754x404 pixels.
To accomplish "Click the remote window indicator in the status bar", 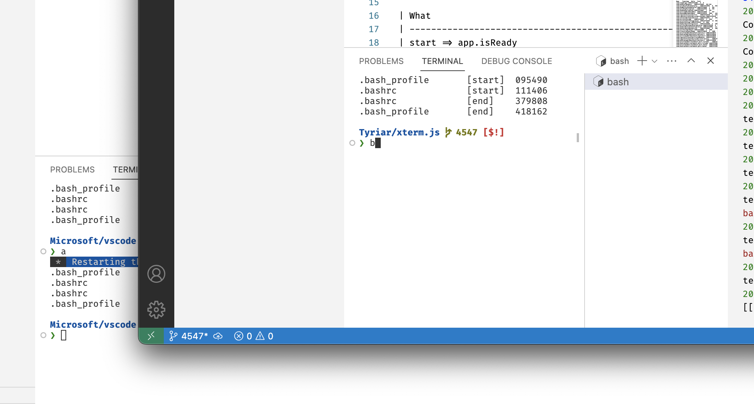I will click(151, 336).
